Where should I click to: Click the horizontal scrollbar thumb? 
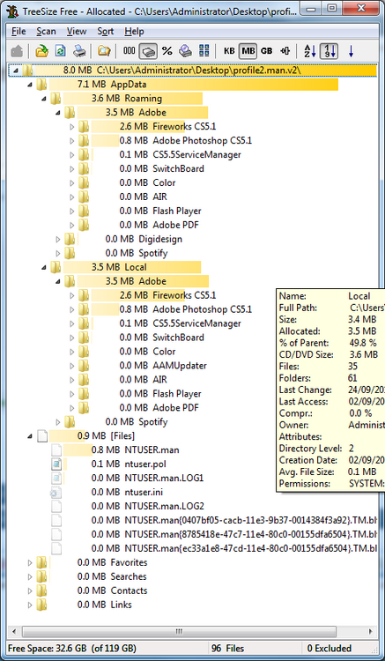pos(179,632)
